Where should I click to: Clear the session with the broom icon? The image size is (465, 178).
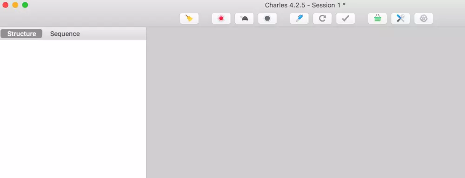(x=189, y=19)
